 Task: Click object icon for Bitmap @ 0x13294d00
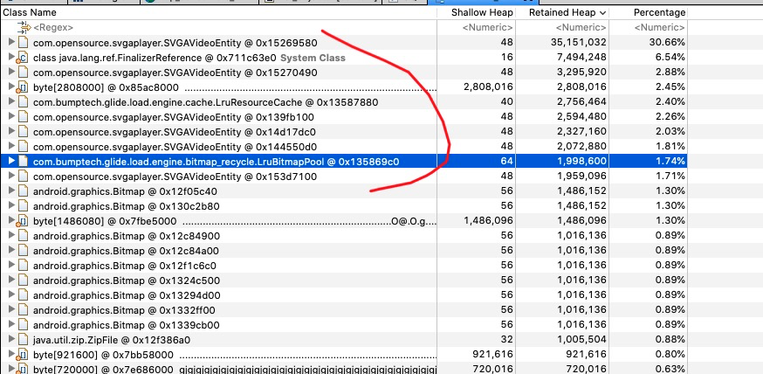(x=24, y=295)
